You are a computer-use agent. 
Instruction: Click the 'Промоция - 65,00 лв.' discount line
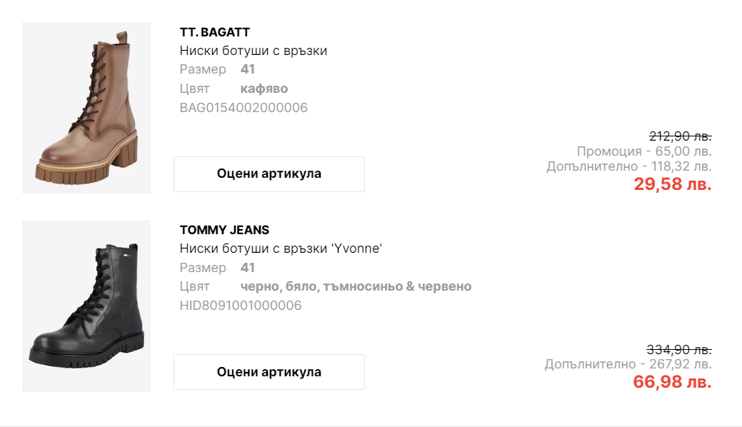tap(644, 151)
